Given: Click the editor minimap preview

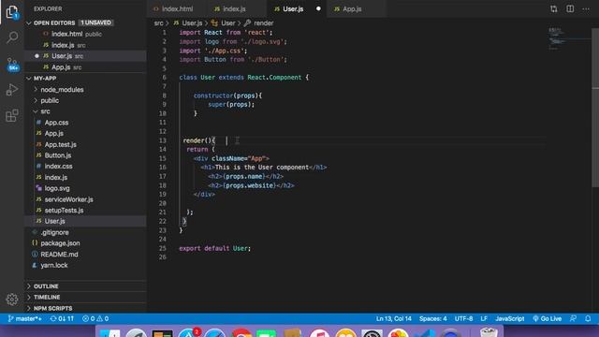Looking at the screenshot, I should (569, 38).
